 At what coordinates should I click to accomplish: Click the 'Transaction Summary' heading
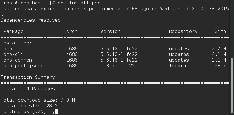(x=28, y=77)
